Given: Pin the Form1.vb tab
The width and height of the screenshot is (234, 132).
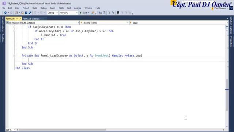Looking at the screenshot, I should point(17,19).
